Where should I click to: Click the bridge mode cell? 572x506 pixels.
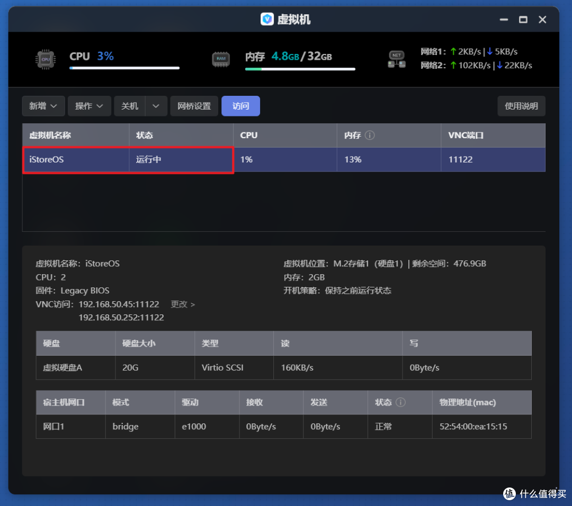[x=140, y=427]
